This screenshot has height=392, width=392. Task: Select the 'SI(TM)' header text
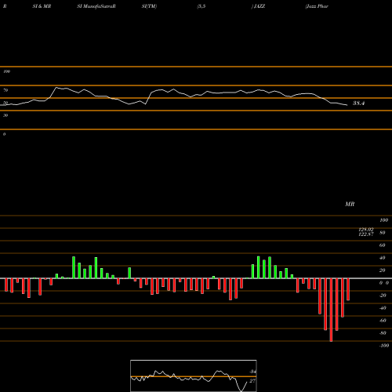[x=149, y=6]
